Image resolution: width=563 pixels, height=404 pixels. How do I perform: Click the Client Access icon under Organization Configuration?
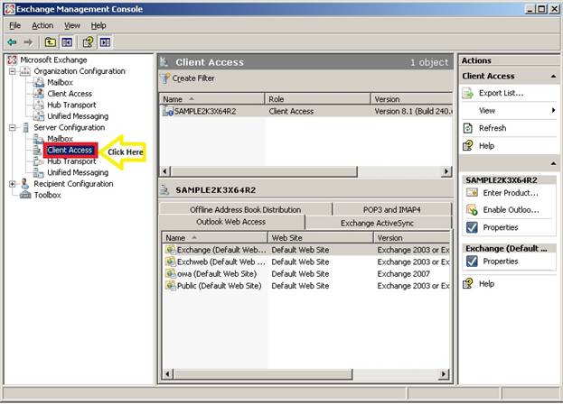(x=39, y=94)
